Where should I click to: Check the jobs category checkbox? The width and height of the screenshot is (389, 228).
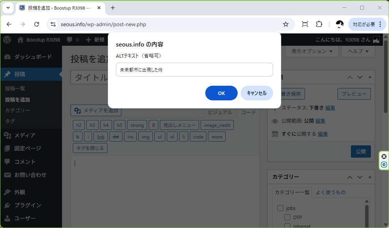tap(280, 208)
